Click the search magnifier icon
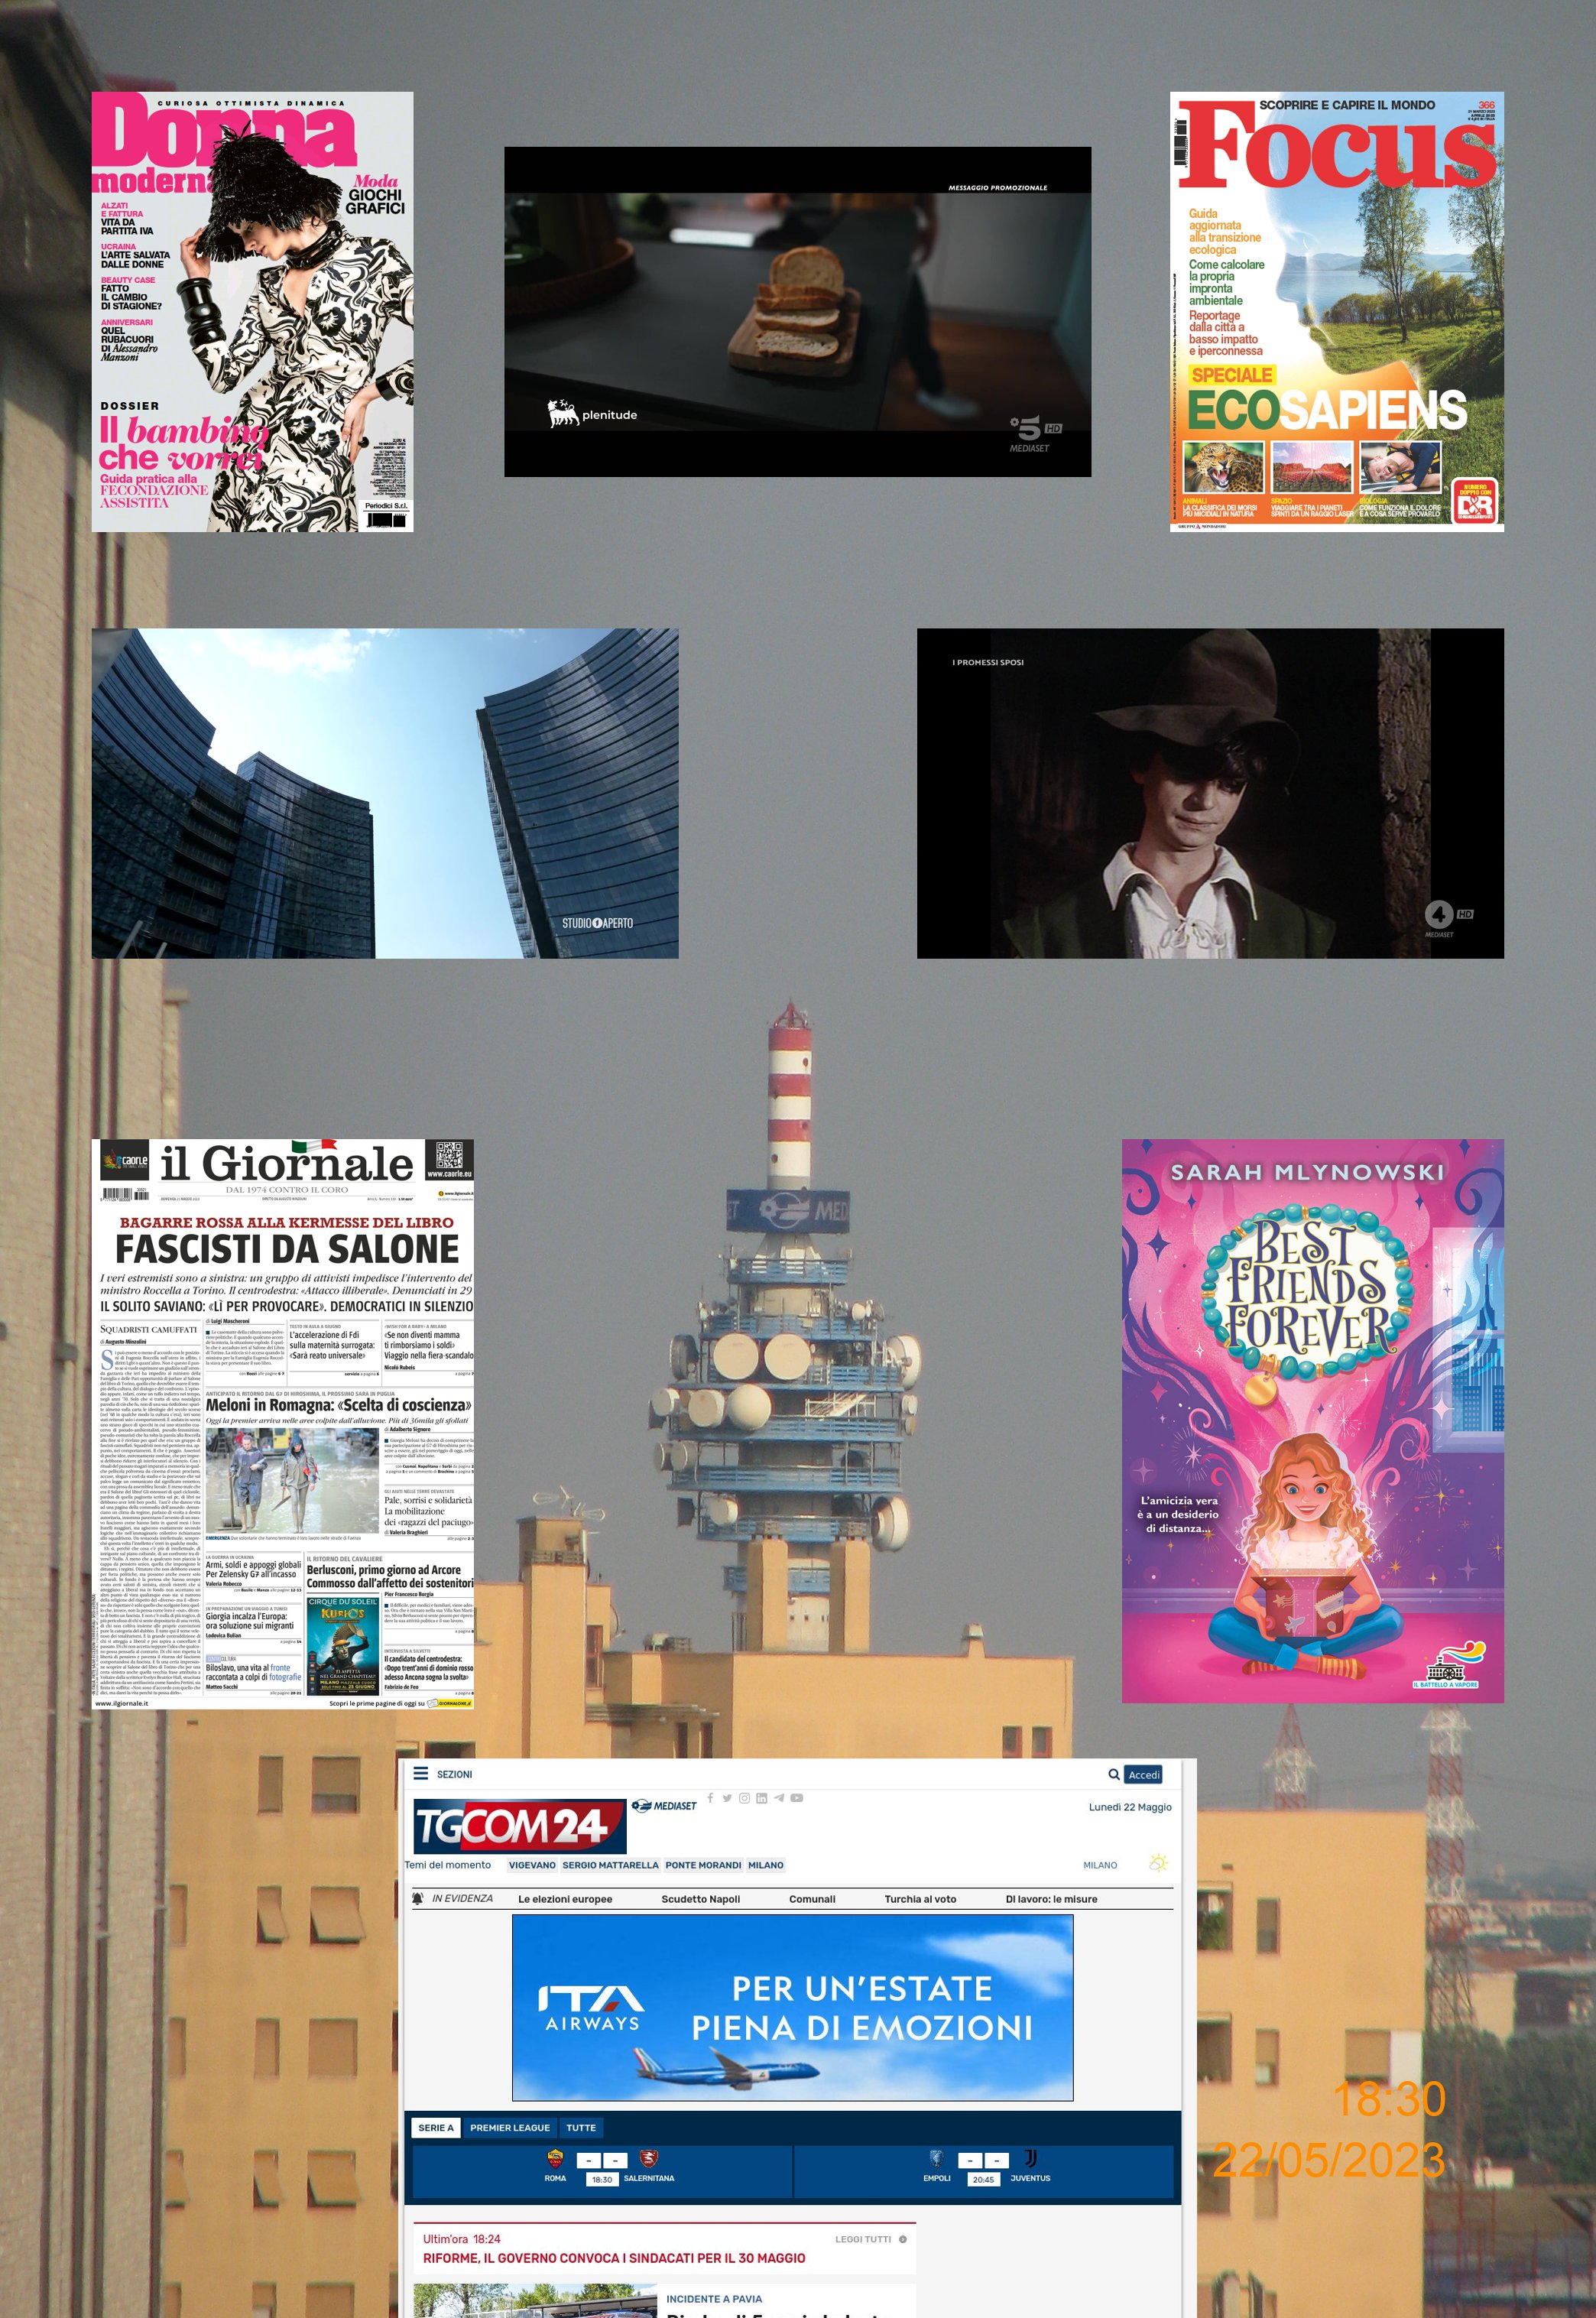This screenshot has width=1596, height=2318. pyautogui.click(x=1113, y=1774)
